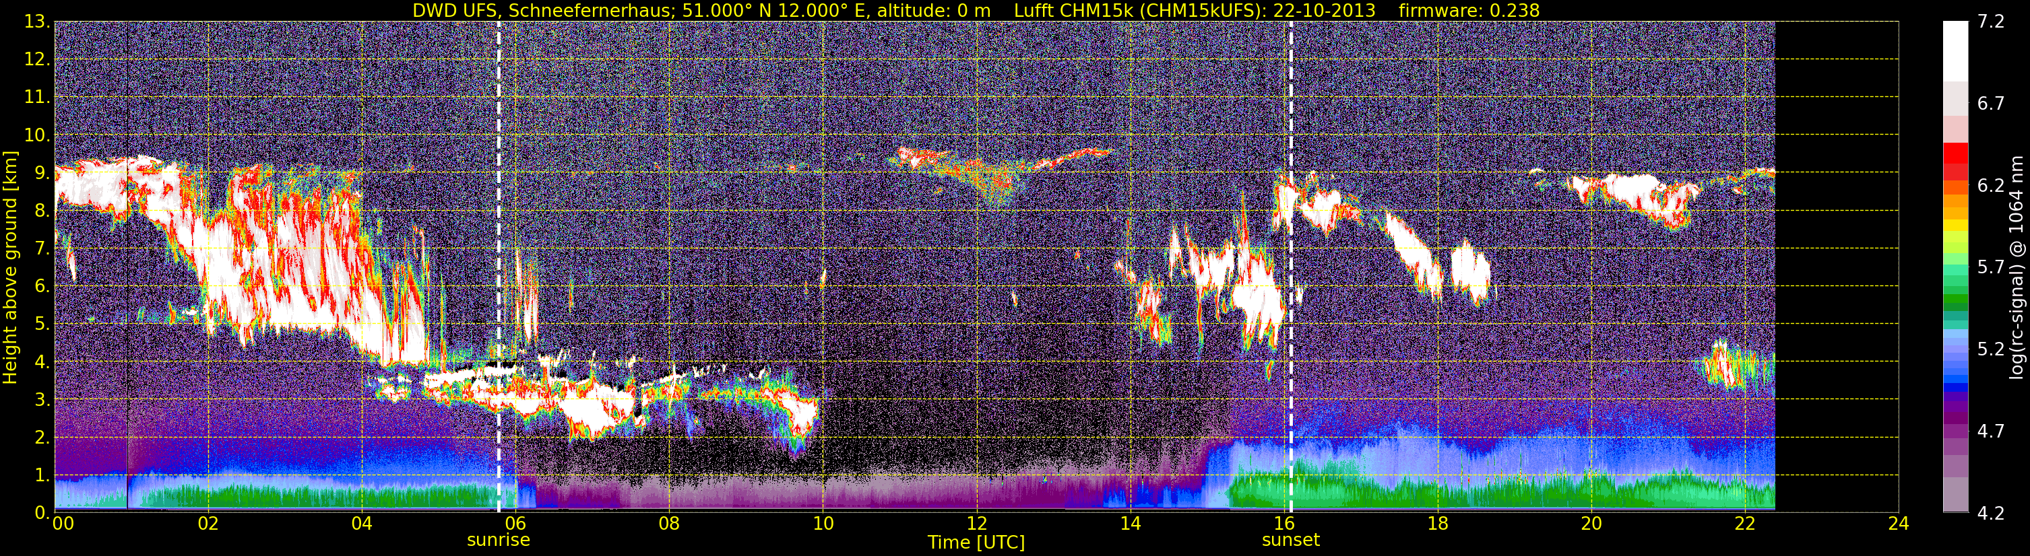
Task: Click the time axis tick "06"
Action: click(x=515, y=524)
